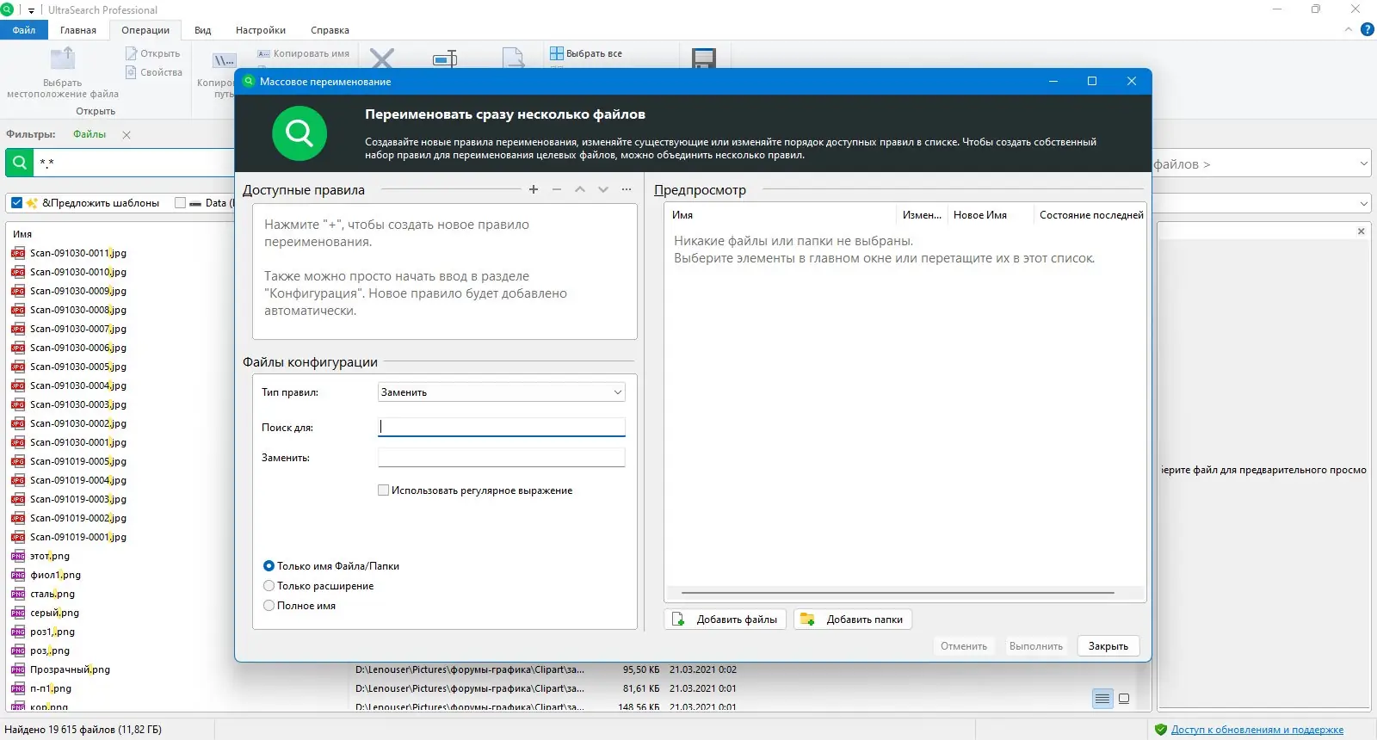
Task: Select file фиол1.png in the list
Action: coord(55,575)
